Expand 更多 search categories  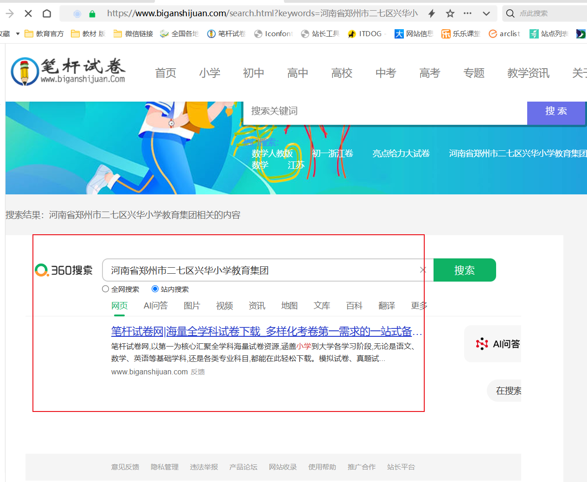(419, 306)
